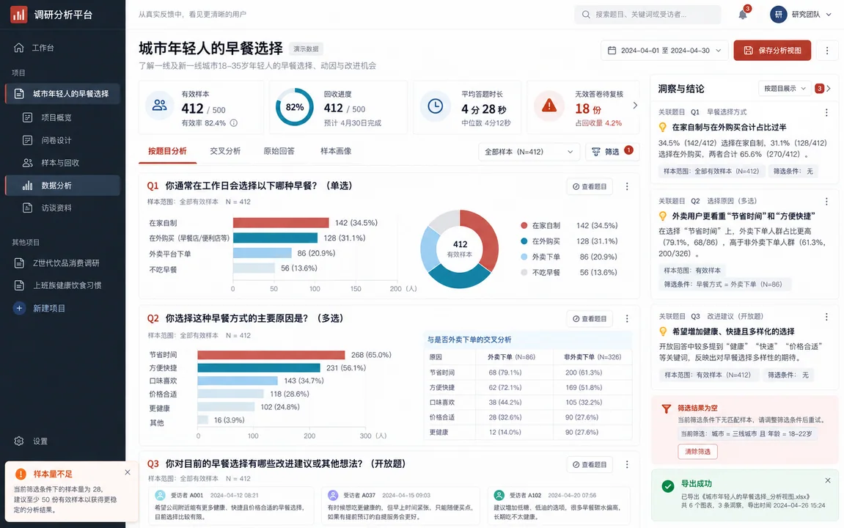This screenshot has height=528, width=844.
Task: Click the 平均答题时长 clock icon
Action: [x=436, y=106]
